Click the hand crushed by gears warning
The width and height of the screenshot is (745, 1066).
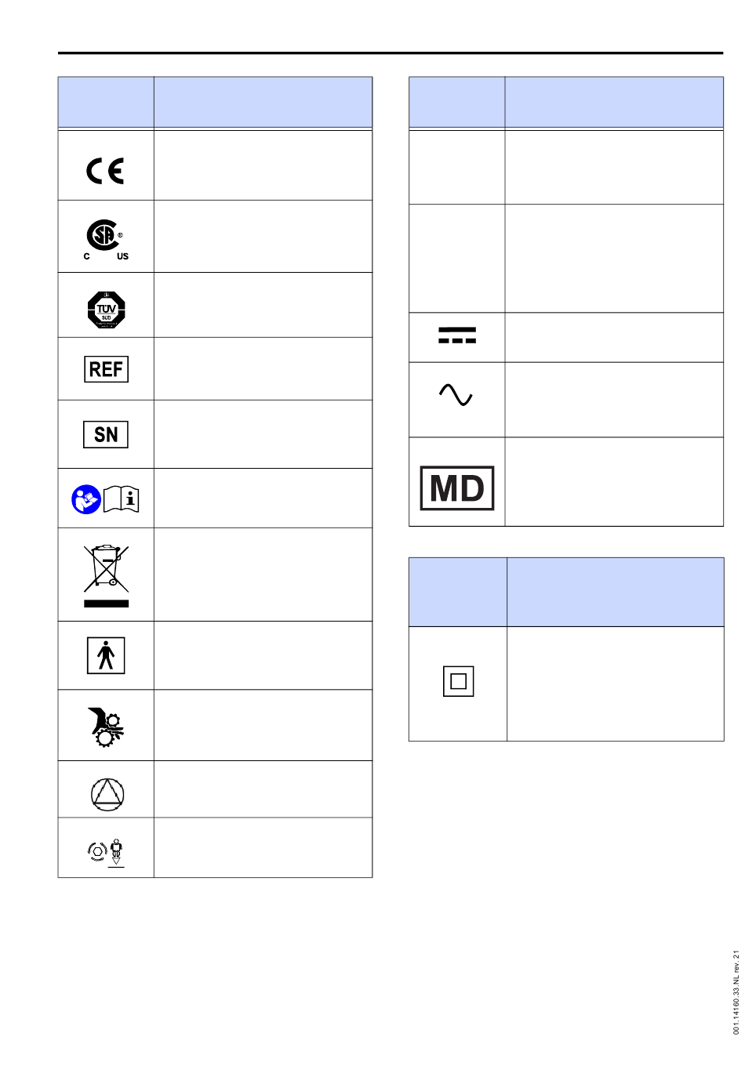click(x=106, y=727)
